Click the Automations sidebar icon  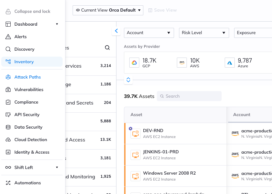pos(8,183)
